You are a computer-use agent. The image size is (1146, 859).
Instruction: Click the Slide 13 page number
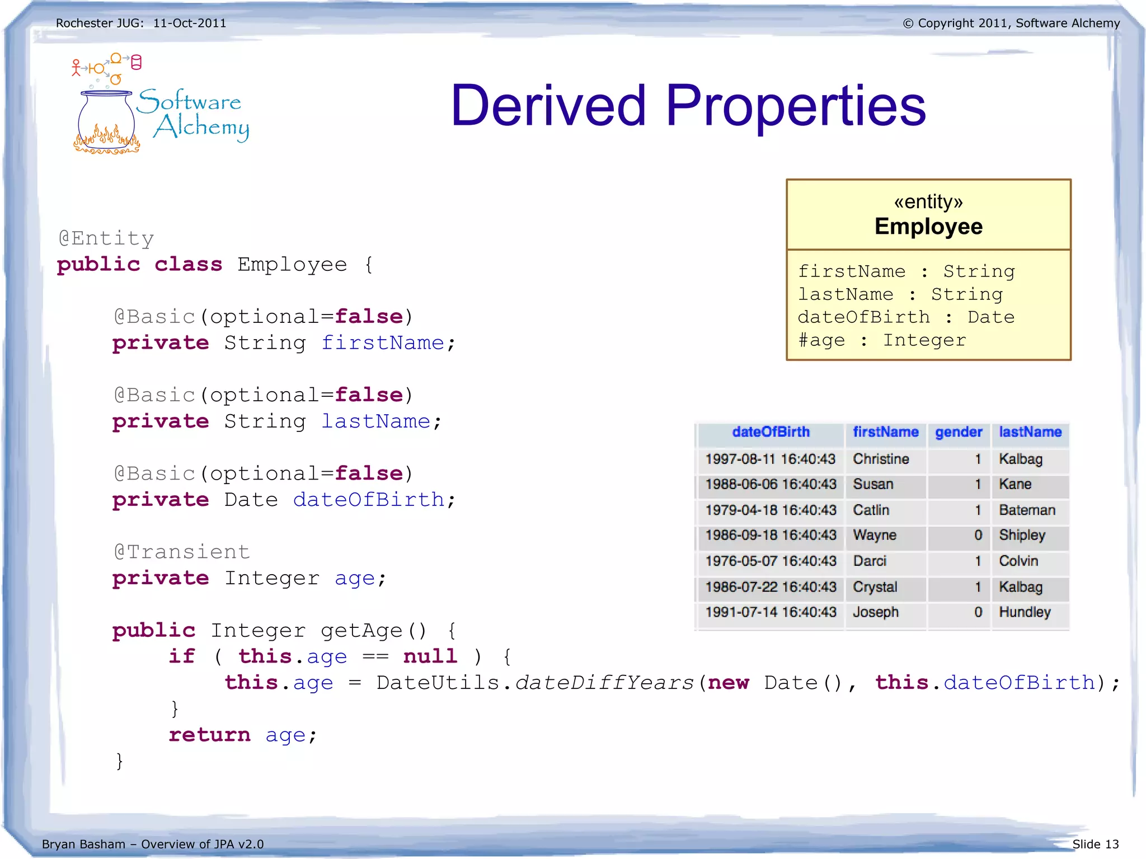pyautogui.click(x=1095, y=844)
